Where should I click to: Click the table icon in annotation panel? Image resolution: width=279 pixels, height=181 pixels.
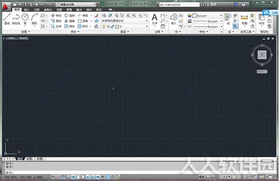tap(163, 26)
